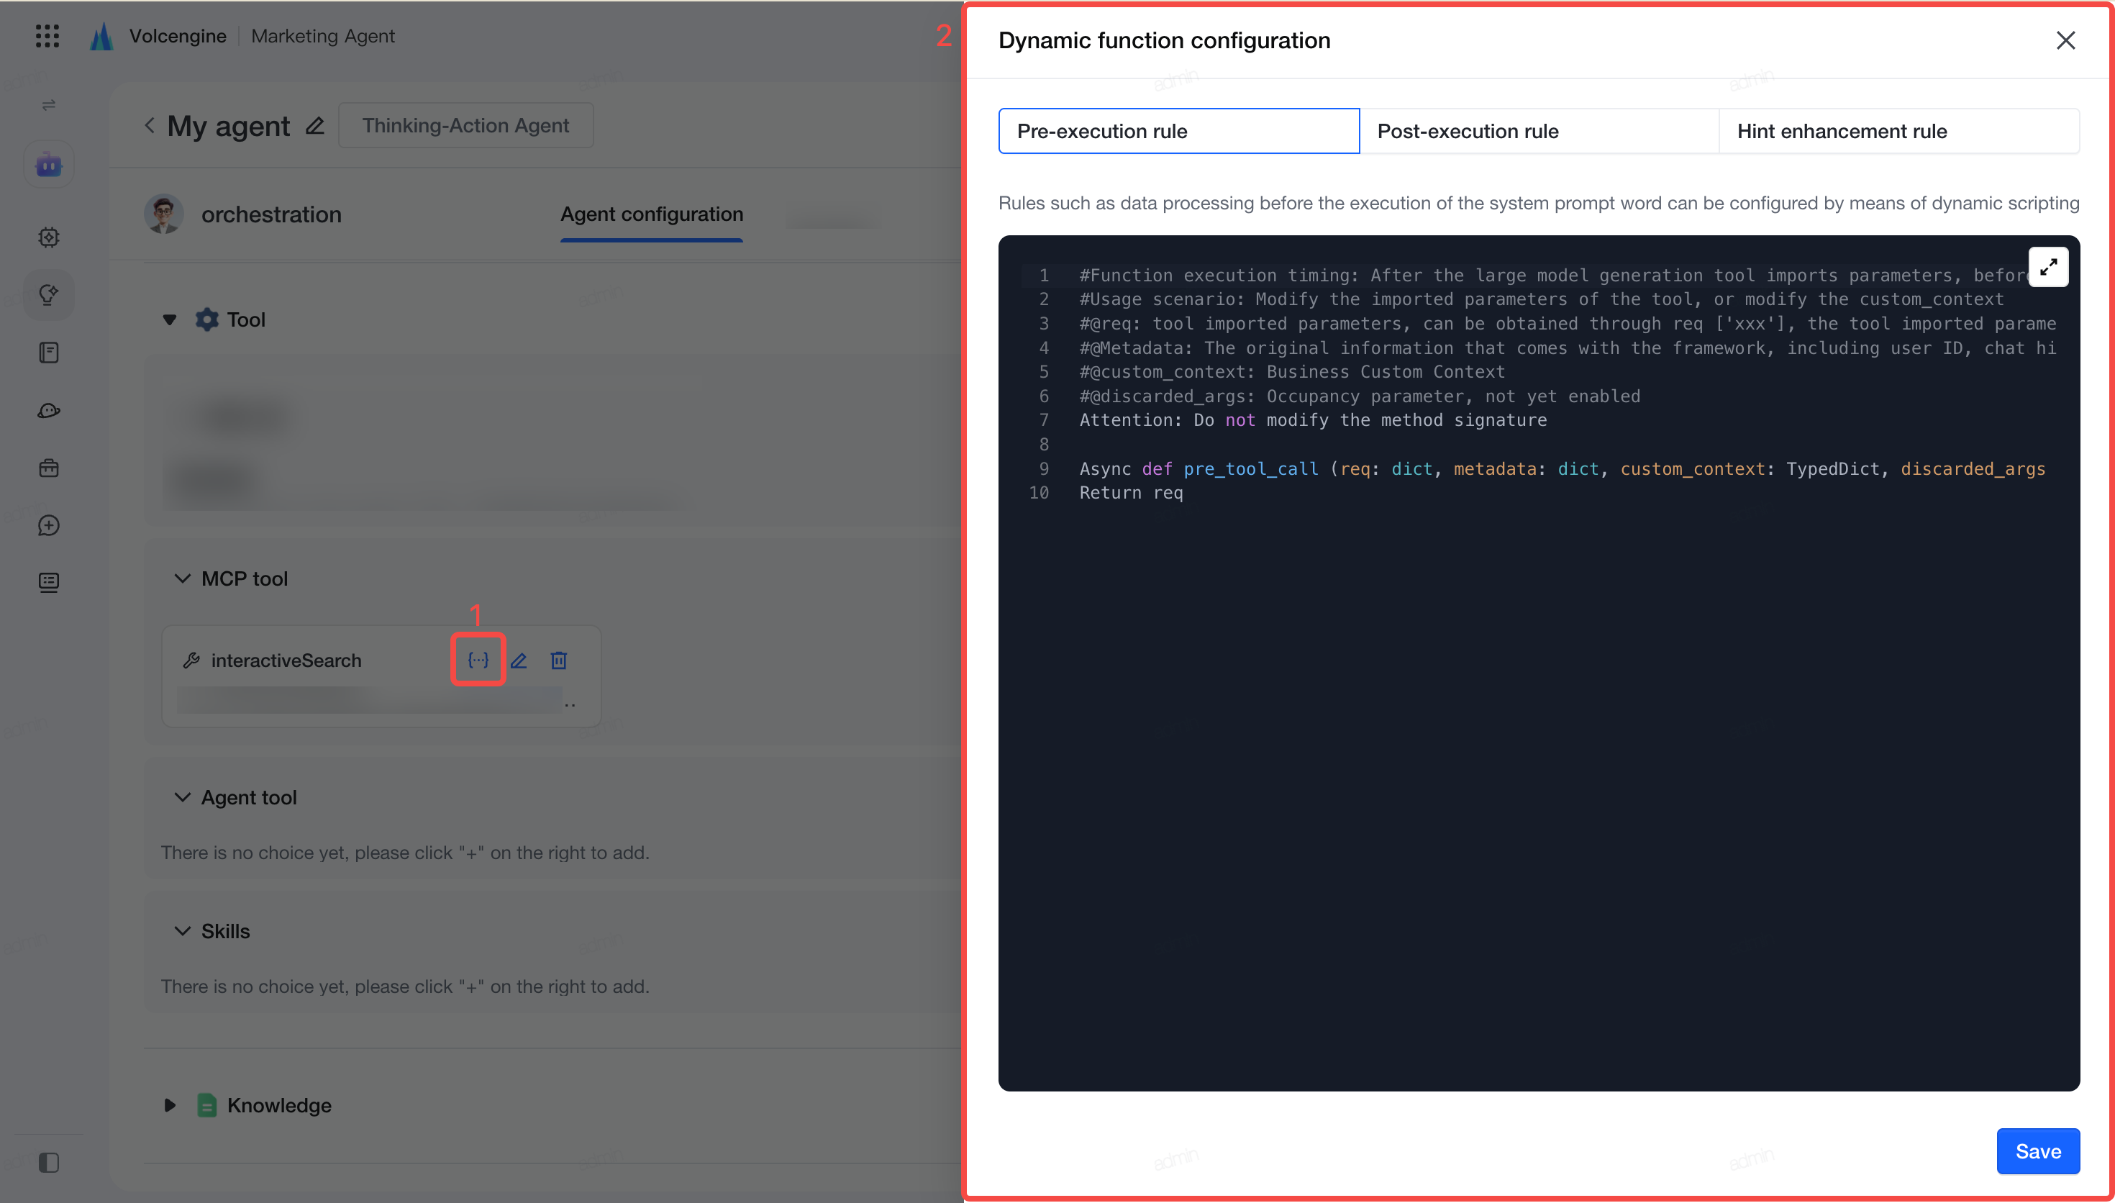Open the briefcase sidebar icon
Screen dimensions: 2115x1203
tap(49, 468)
